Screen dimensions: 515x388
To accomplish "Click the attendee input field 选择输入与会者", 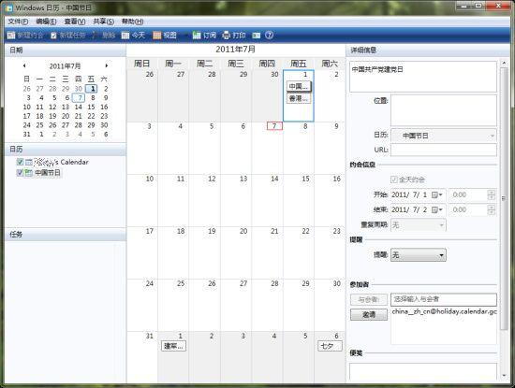I will pos(444,299).
